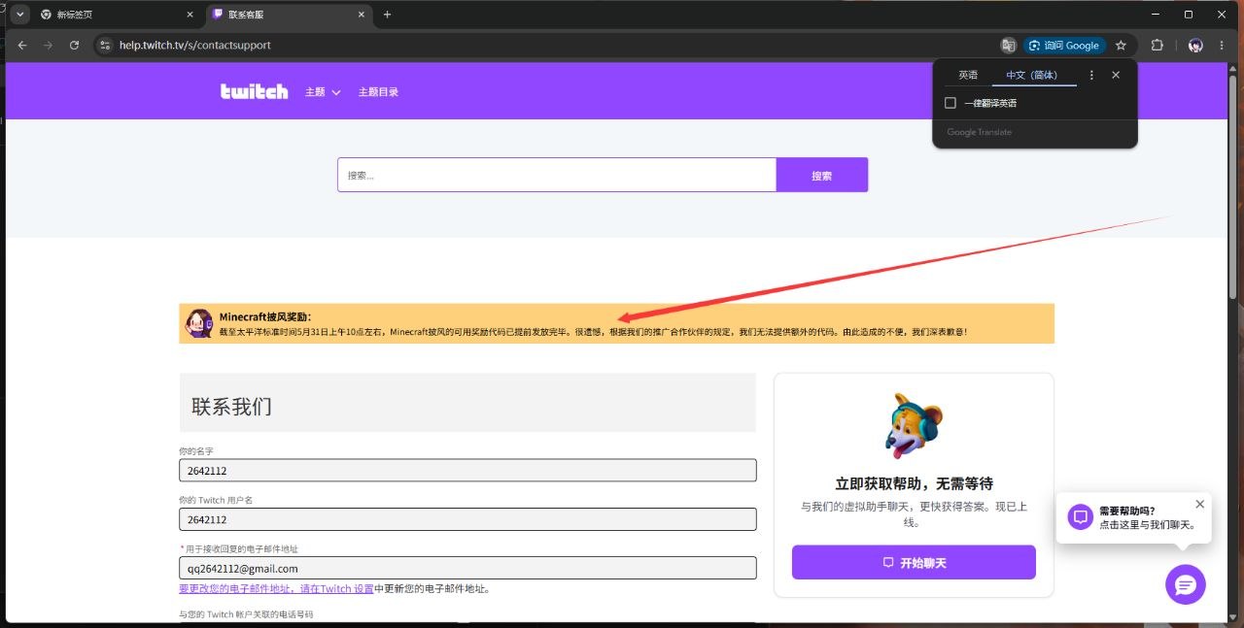Click the email address input field

[467, 568]
